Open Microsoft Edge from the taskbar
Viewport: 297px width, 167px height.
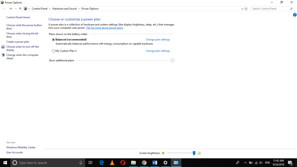click(101, 163)
